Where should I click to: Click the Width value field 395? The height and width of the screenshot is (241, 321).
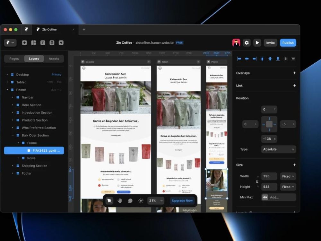[x=269, y=176]
